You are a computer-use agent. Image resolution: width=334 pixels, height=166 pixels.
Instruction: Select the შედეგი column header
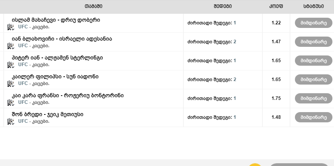(x=223, y=6)
